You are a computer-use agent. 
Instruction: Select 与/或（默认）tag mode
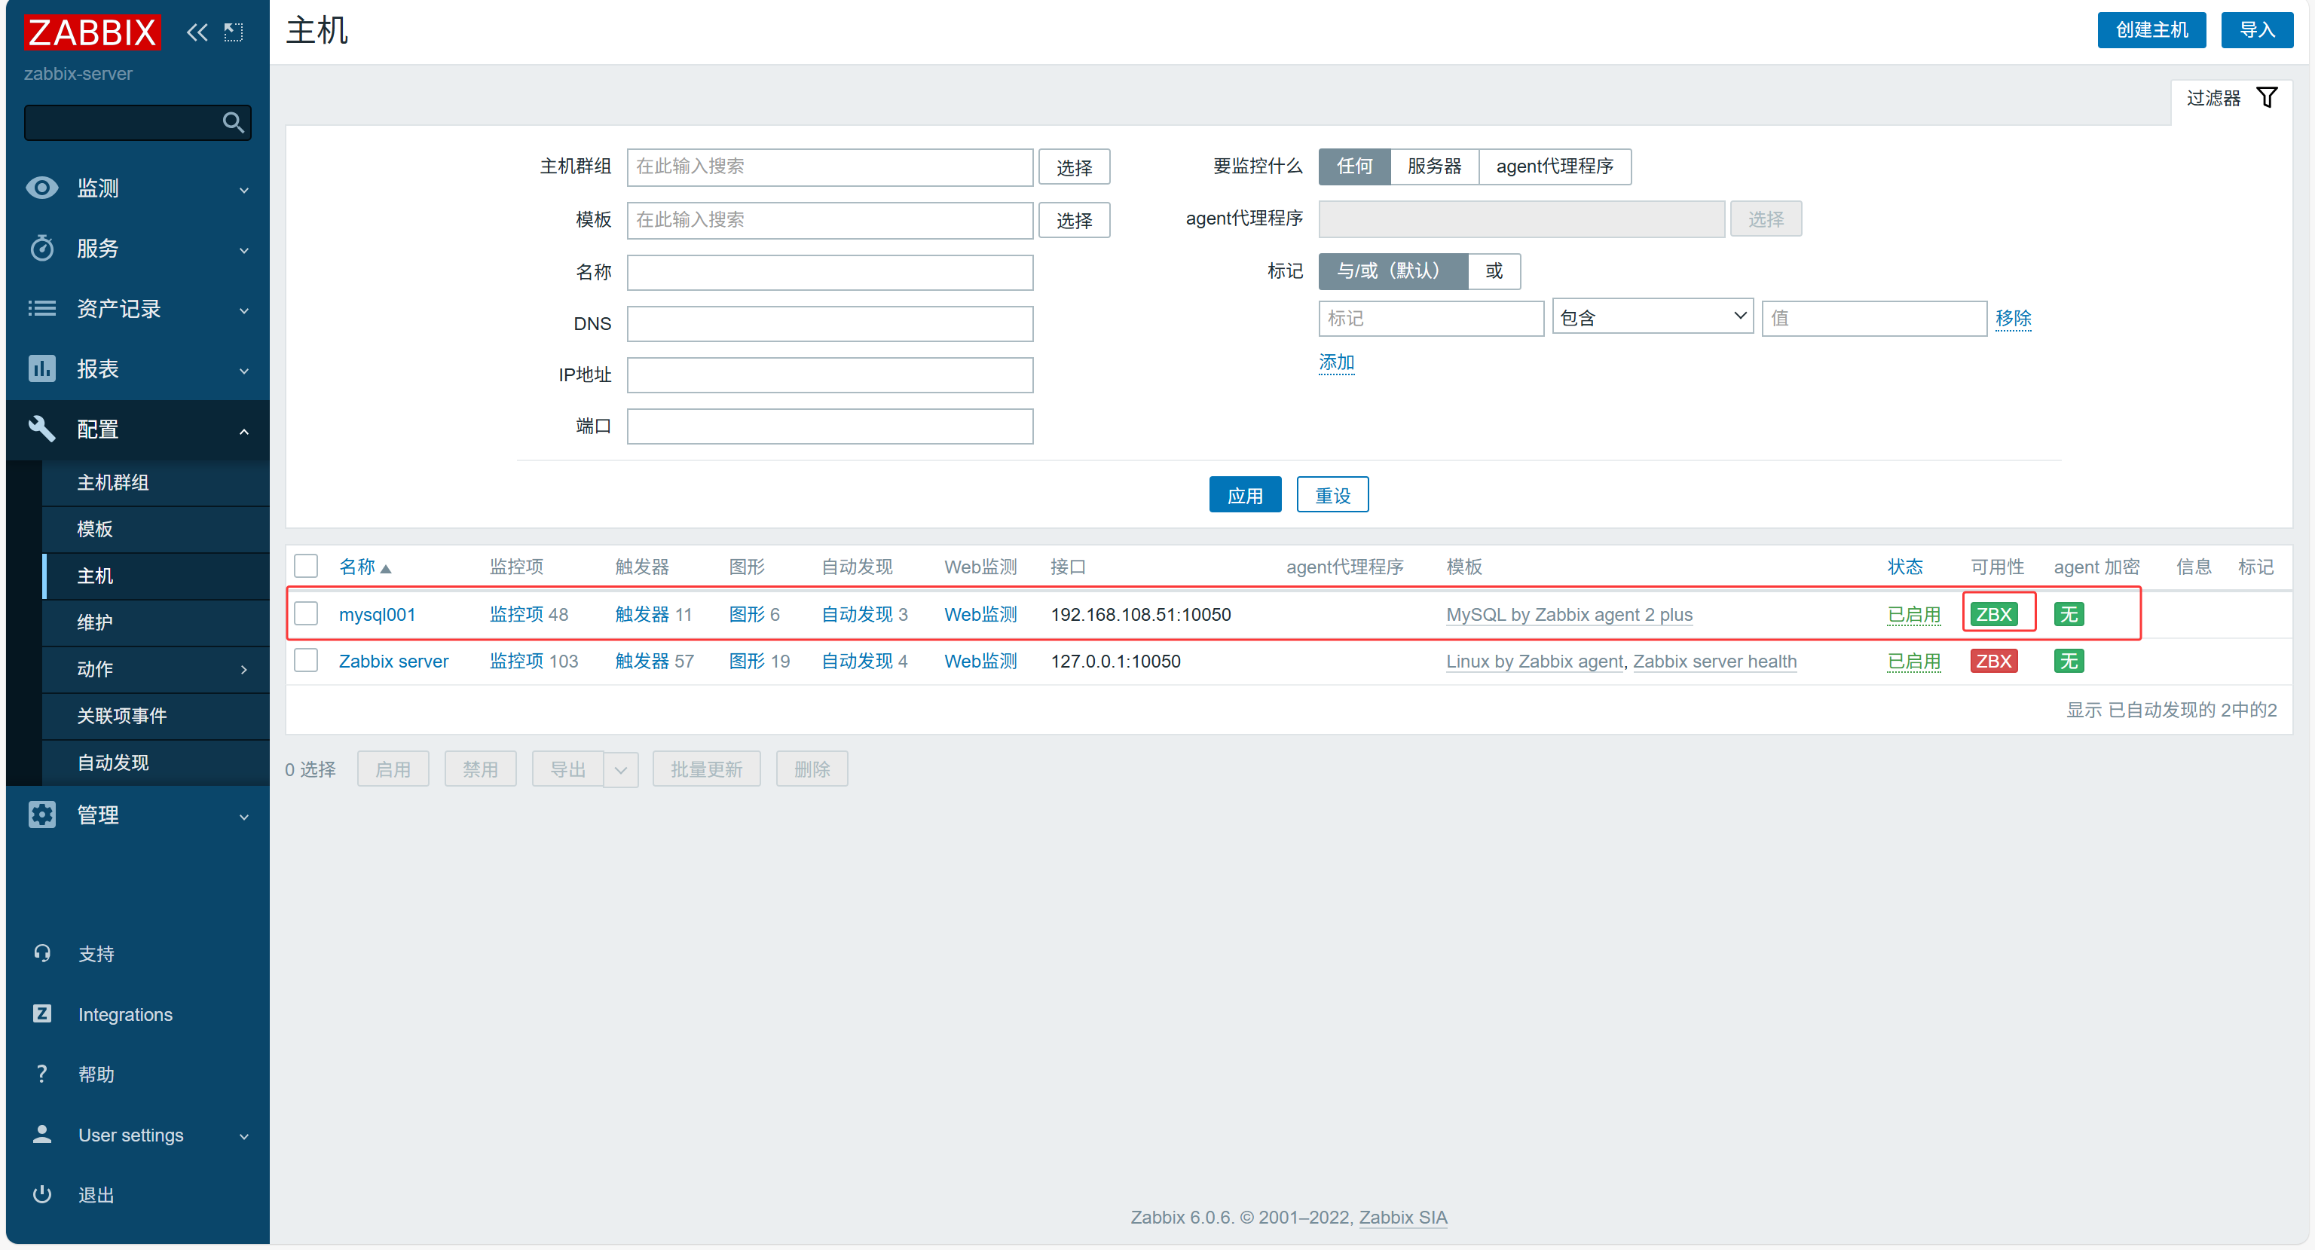click(1393, 270)
